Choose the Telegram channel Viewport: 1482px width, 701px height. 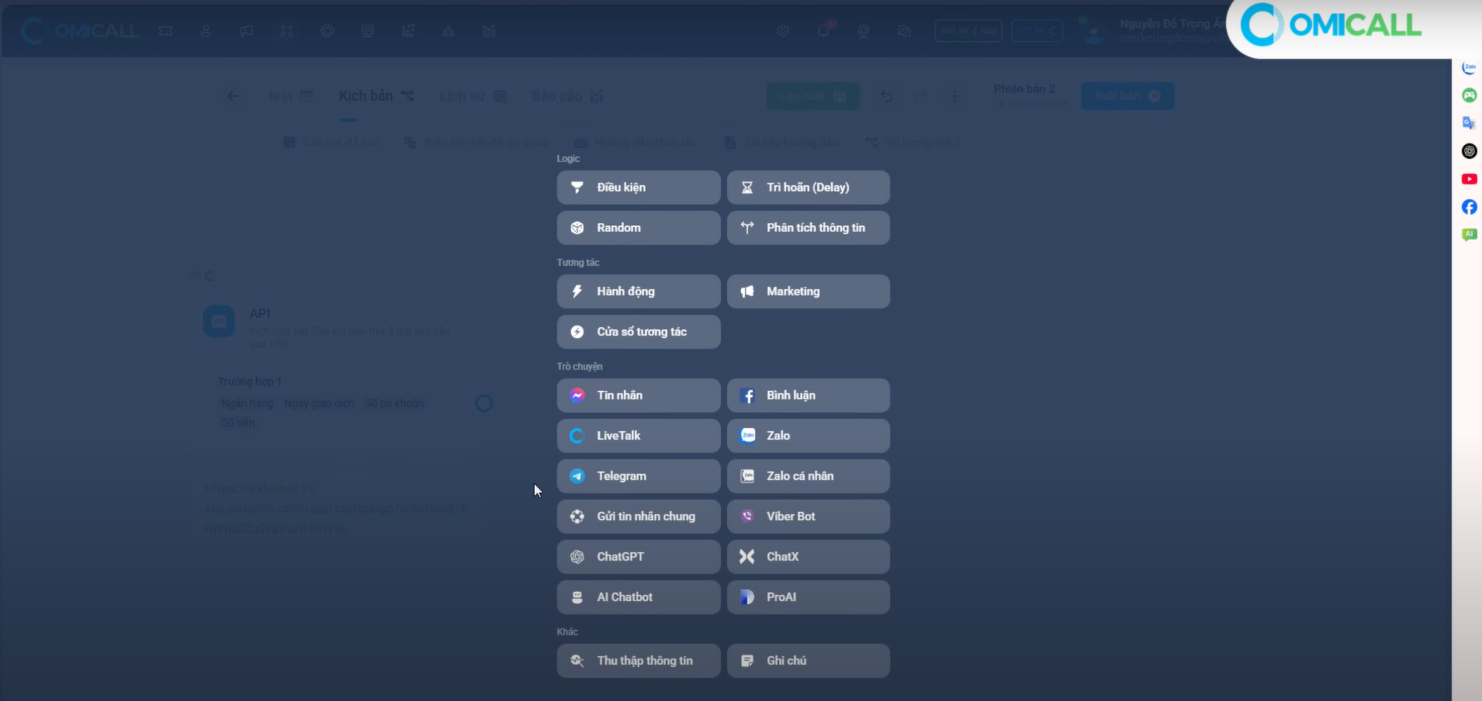(638, 477)
